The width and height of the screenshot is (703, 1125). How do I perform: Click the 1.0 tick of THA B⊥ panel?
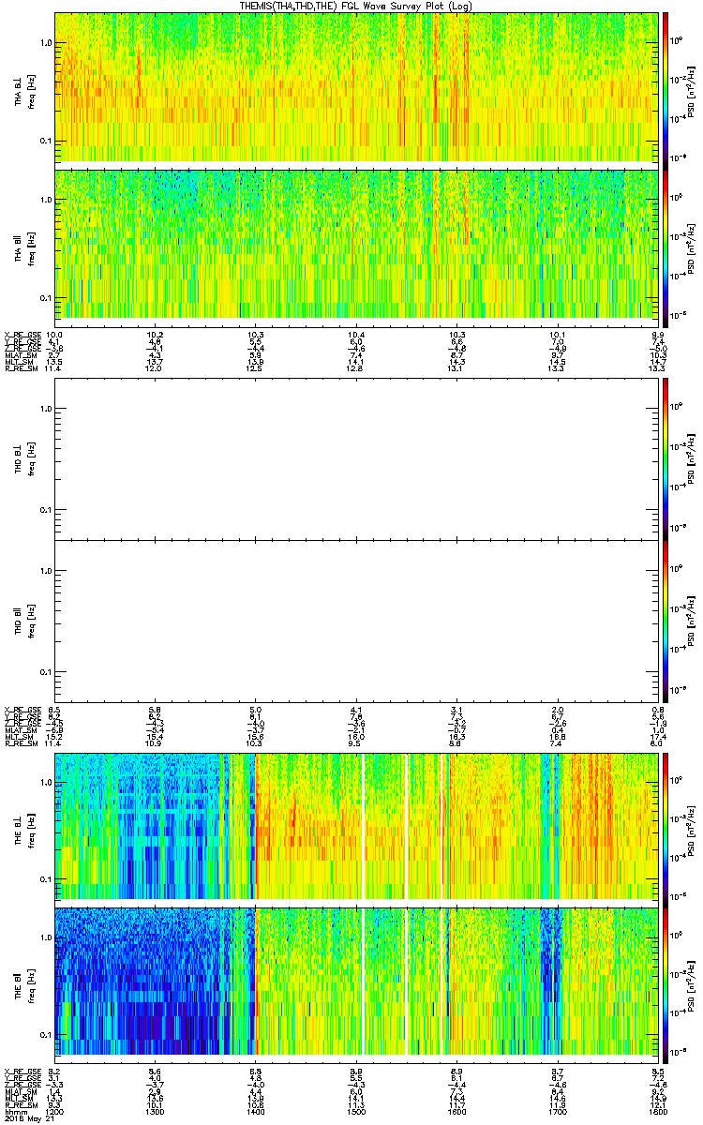click(x=45, y=43)
